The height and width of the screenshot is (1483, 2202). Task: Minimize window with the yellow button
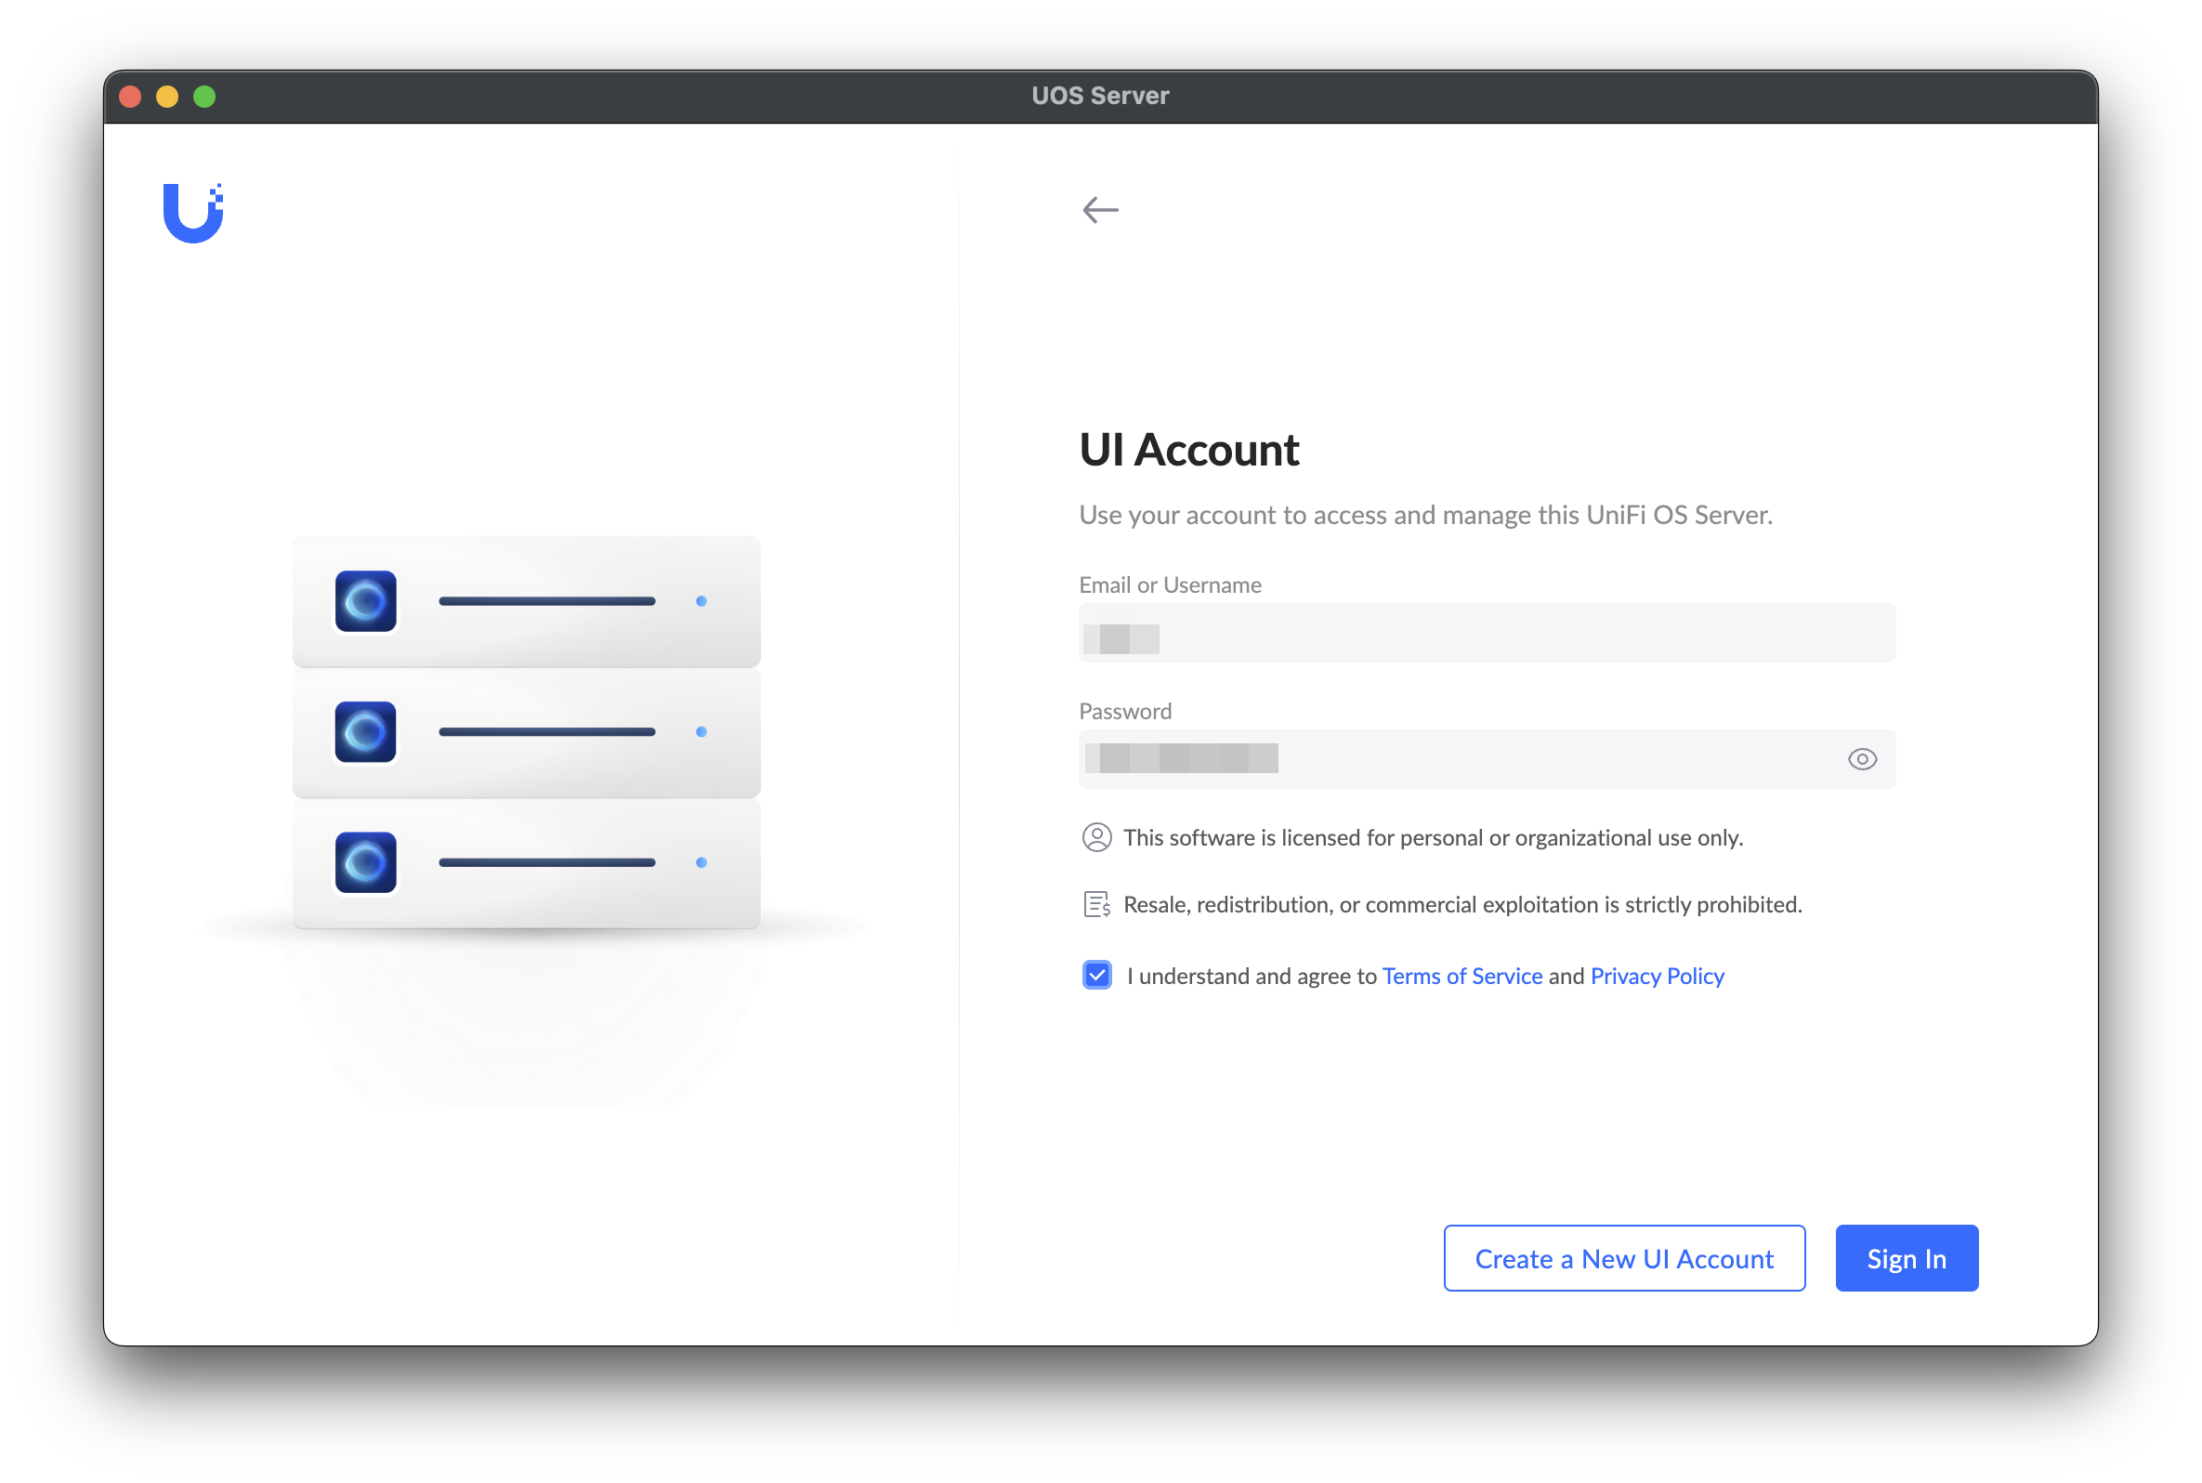167,97
